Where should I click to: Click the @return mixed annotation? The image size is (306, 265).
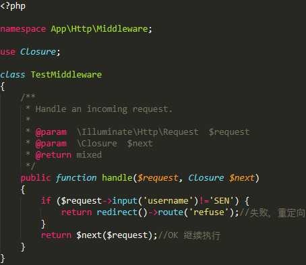[x=69, y=155]
